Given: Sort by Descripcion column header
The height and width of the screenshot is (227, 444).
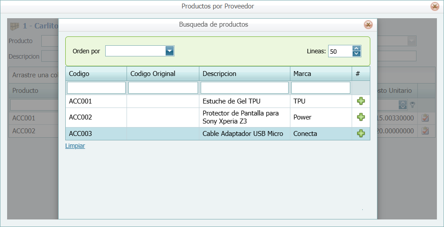Looking at the screenshot, I should (x=244, y=74).
